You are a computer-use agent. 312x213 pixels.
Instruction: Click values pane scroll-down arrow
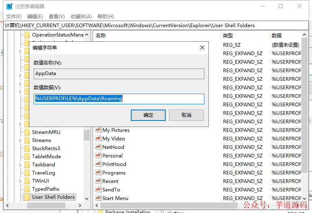point(304,198)
